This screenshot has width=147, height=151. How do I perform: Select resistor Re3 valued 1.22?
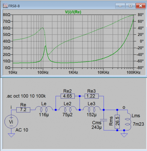[x=91, y=96]
